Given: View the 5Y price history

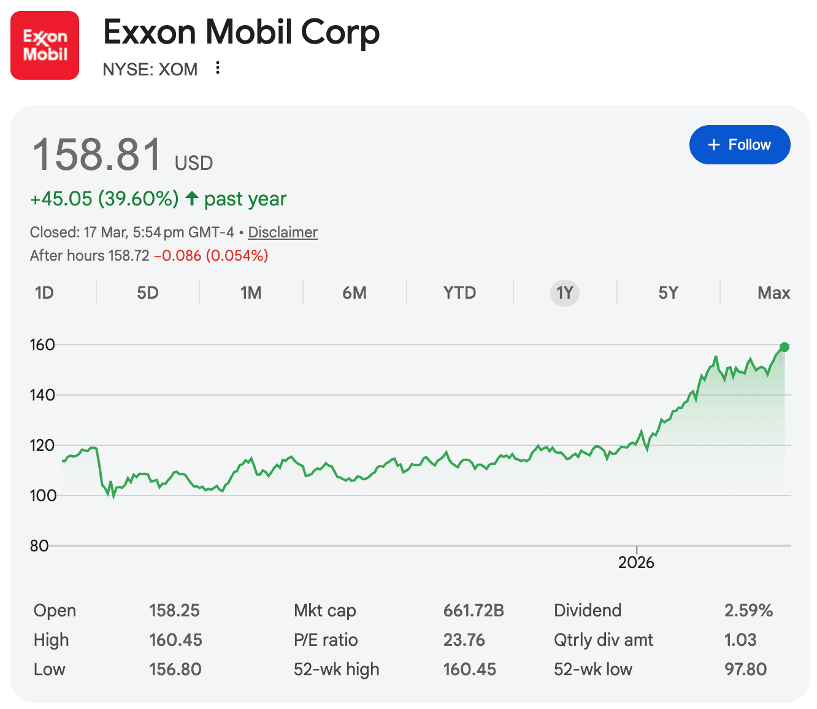Looking at the screenshot, I should [x=668, y=293].
